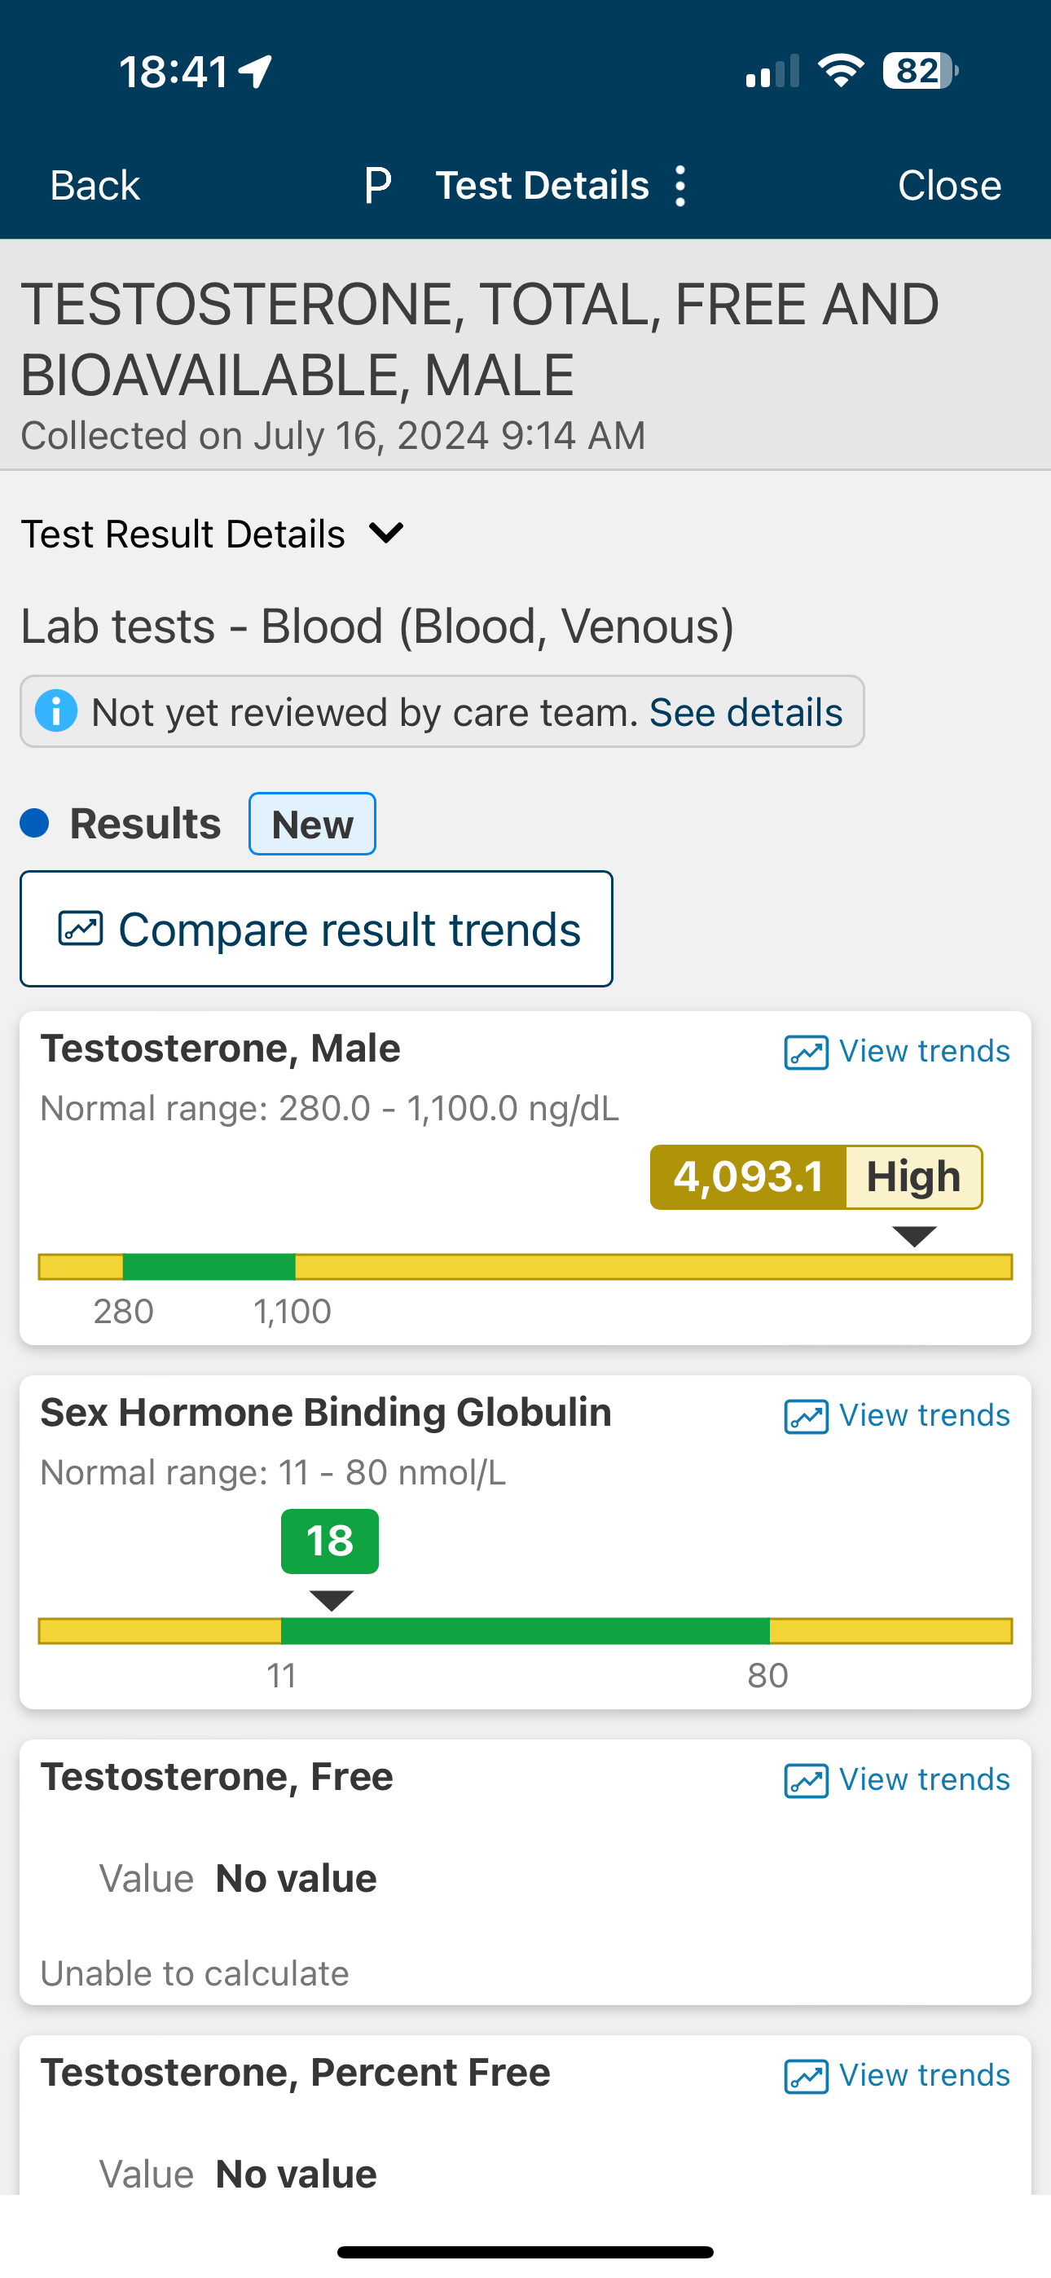This screenshot has height=2278, width=1051.
Task: Tap the blue info icon in review notice
Action: click(x=55, y=711)
